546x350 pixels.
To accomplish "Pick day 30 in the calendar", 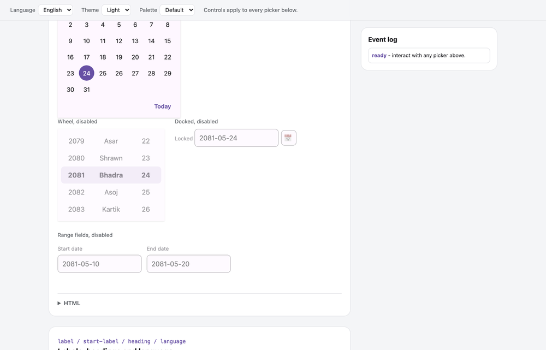I will [70, 90].
